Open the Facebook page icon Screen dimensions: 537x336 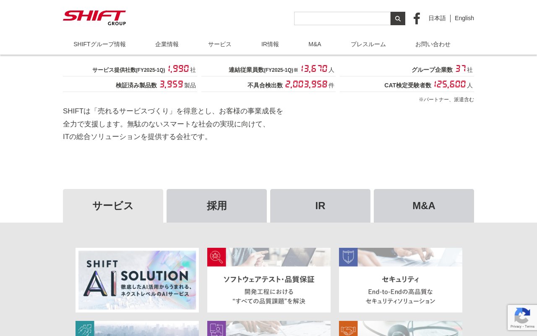tap(417, 18)
